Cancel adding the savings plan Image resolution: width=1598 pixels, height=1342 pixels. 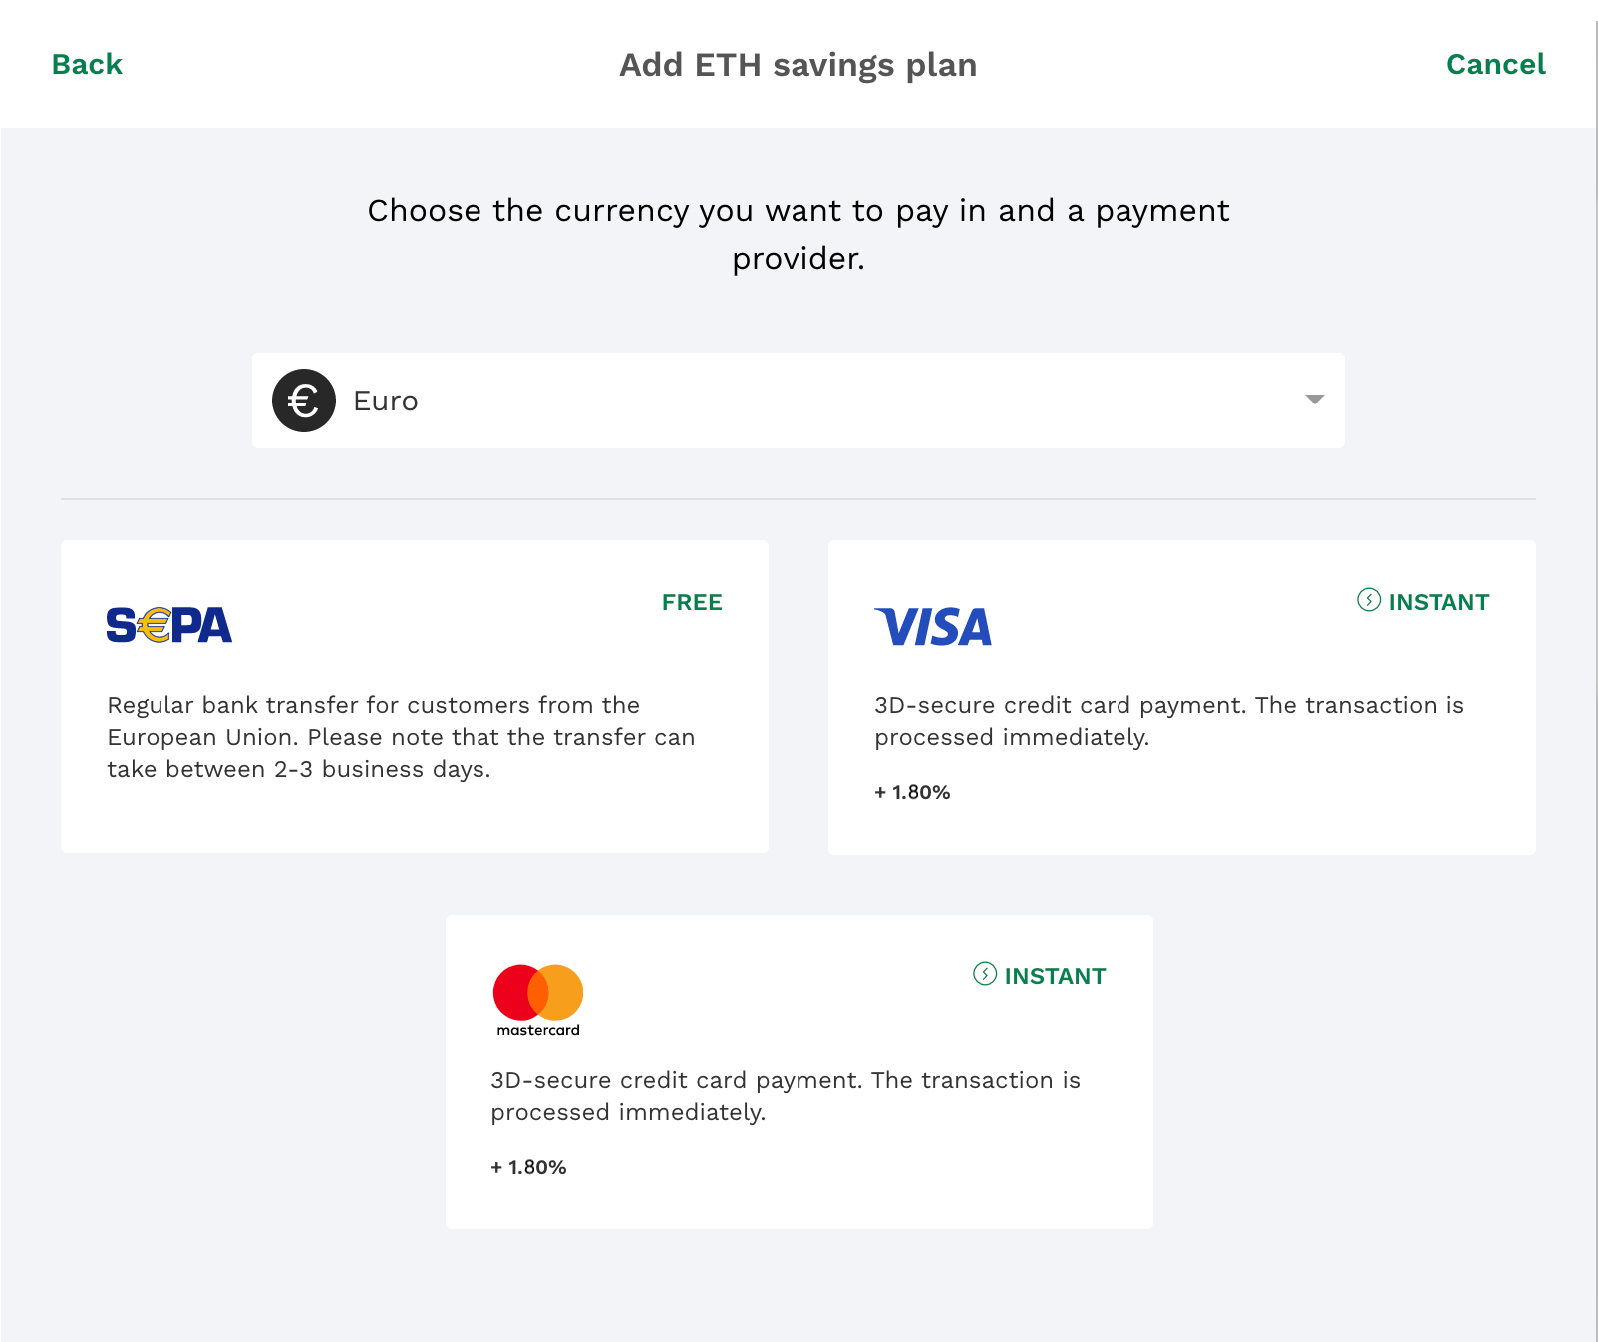click(x=1495, y=65)
